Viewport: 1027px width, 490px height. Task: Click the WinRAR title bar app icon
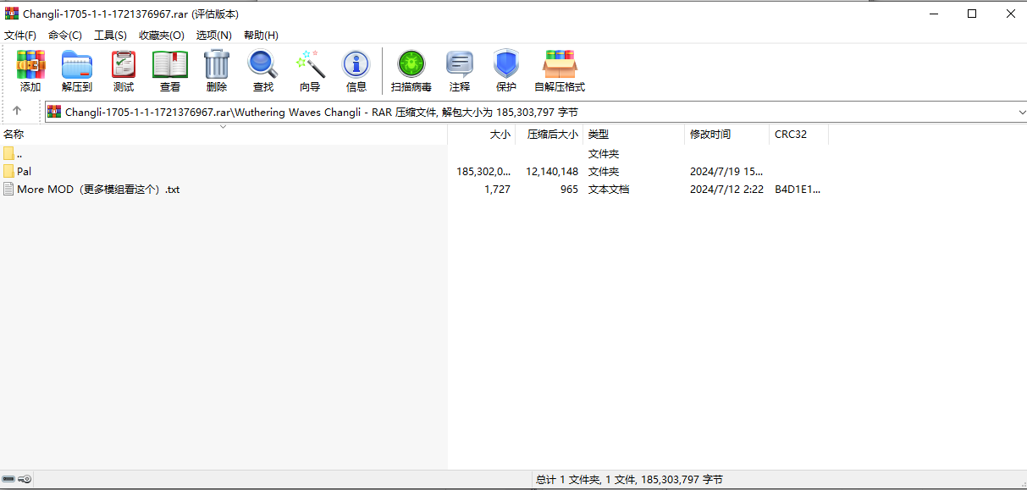(11, 14)
